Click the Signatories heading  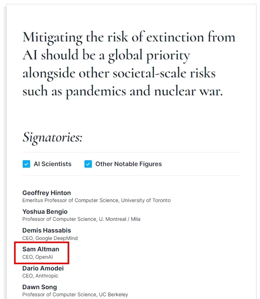click(52, 138)
